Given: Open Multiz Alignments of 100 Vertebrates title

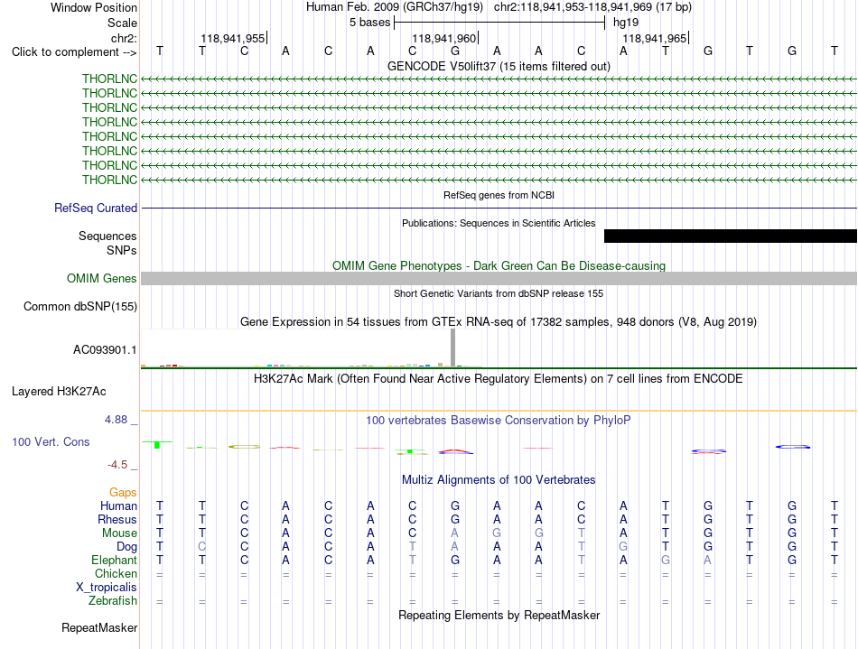Looking at the screenshot, I should [499, 479].
